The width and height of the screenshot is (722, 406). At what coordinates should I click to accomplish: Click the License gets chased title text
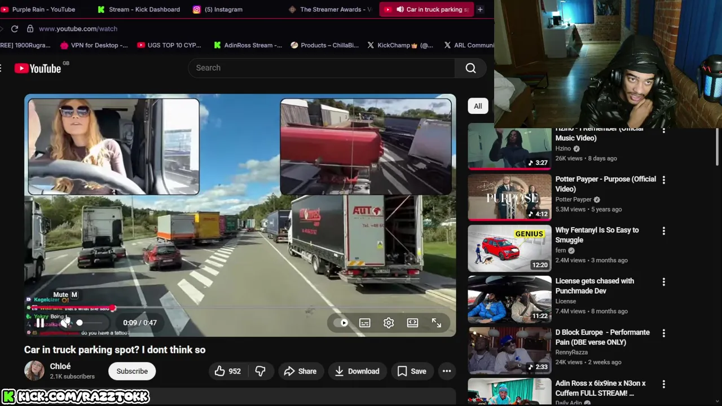pyautogui.click(x=595, y=286)
